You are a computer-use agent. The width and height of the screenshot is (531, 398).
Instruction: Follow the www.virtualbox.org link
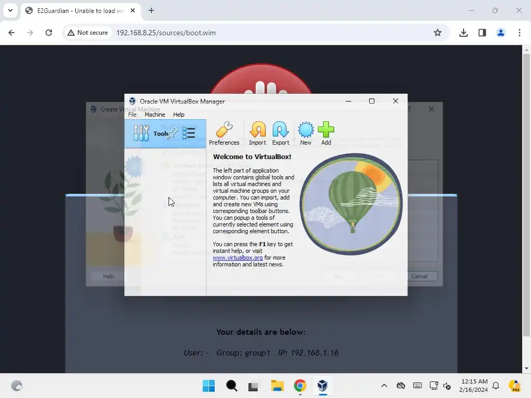coord(237,258)
